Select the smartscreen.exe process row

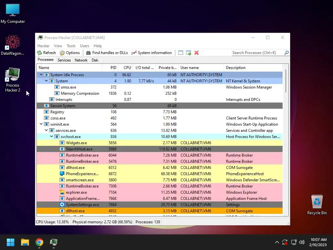pyautogui.click(x=159, y=180)
